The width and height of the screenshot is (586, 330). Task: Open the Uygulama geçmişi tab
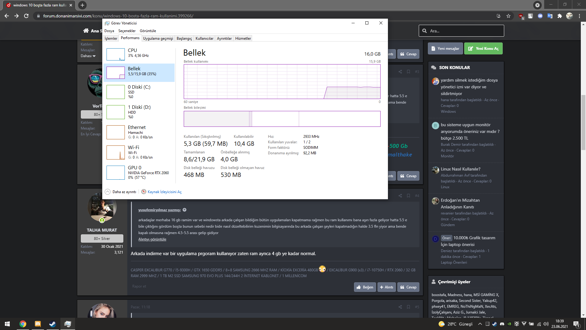(x=158, y=38)
